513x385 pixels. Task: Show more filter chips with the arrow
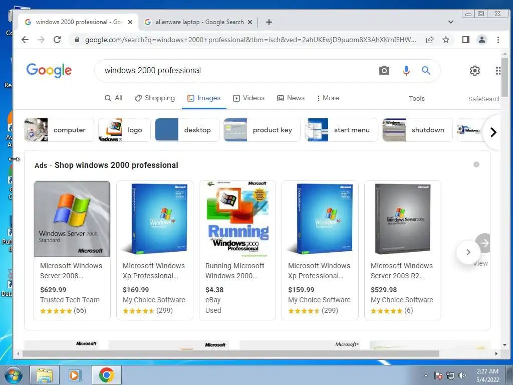coord(493,132)
